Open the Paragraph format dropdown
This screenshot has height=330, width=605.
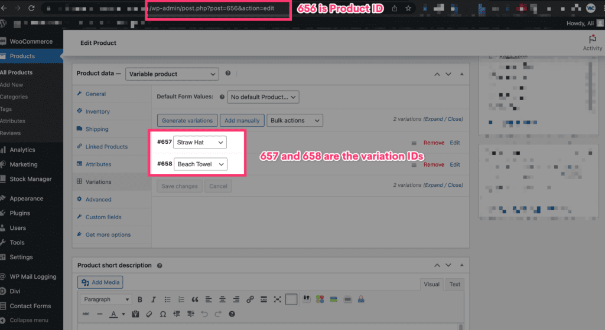click(106, 299)
